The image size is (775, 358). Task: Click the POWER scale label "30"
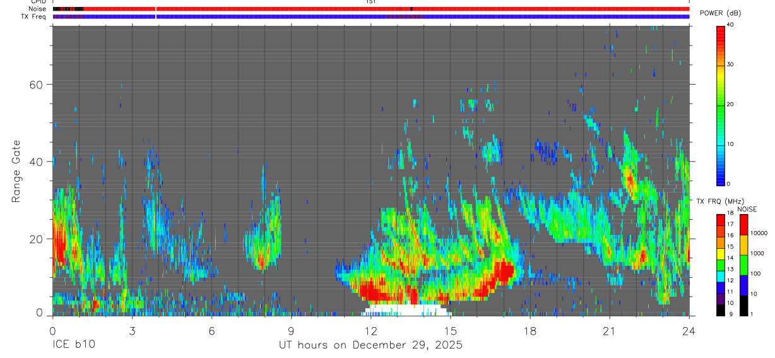(731, 65)
